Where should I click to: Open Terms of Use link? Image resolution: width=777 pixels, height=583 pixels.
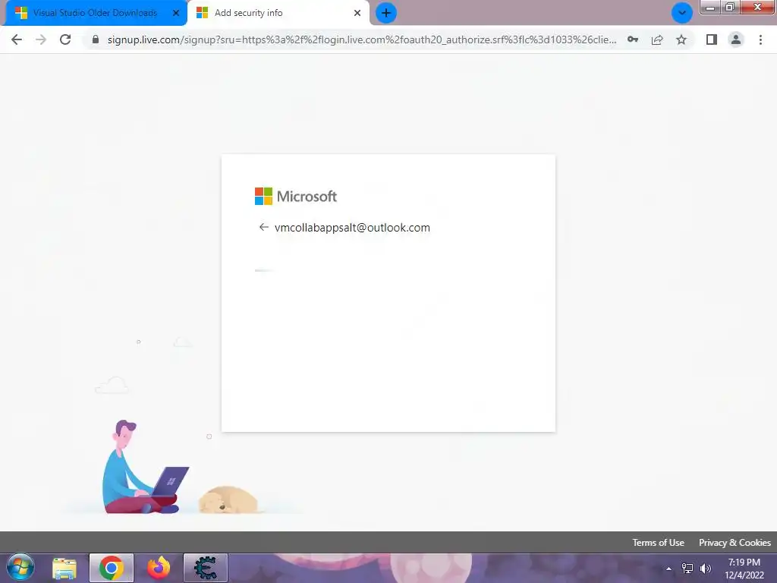658,542
